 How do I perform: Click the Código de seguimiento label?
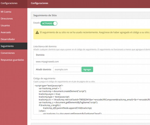(44, 79)
